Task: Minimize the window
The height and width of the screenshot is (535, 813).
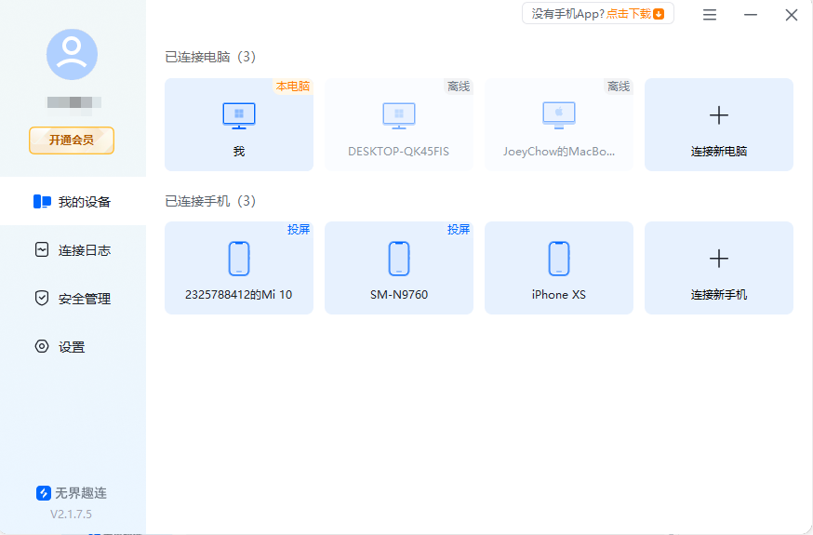Action: pos(751,15)
